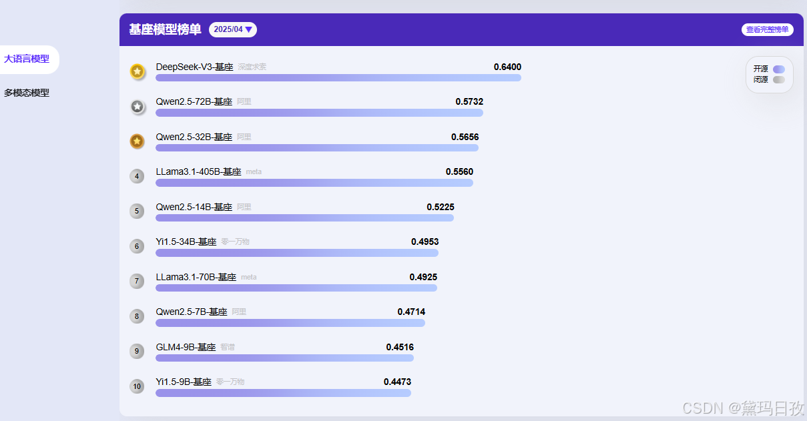
Task: Open the LLama3.1-405B-基座 model link
Action: click(198, 171)
